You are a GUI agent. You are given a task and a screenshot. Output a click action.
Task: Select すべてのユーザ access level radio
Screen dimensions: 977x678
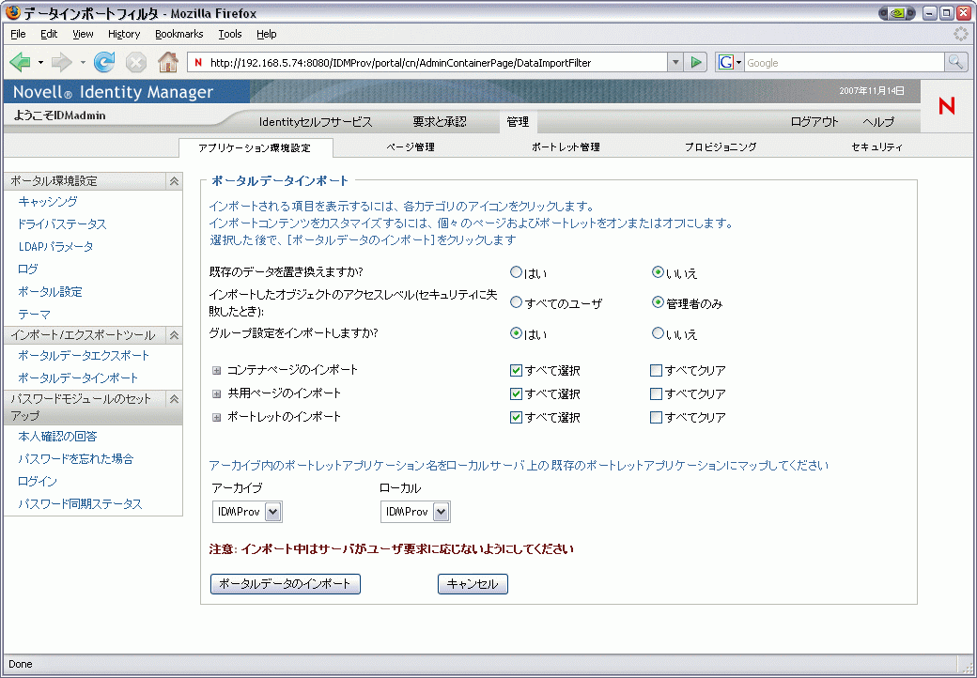pyautogui.click(x=516, y=302)
